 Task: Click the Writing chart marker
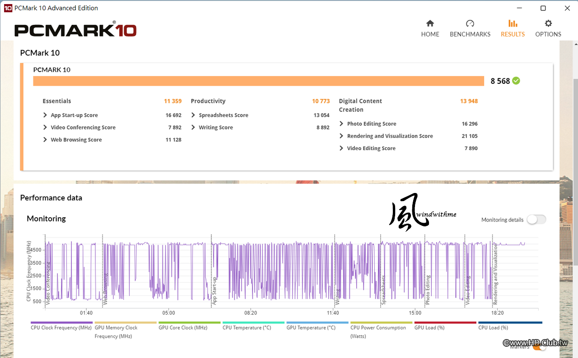337,297
